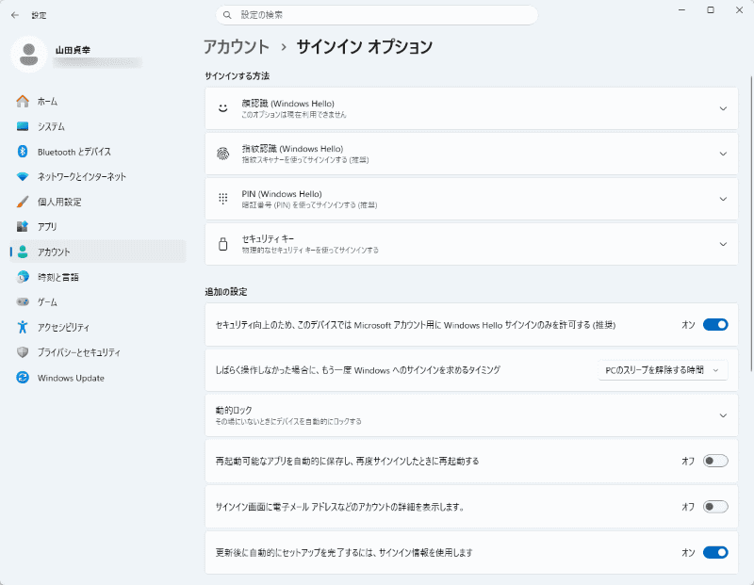Click the network diamond icon
This screenshot has width=754, height=585.
pos(23,176)
